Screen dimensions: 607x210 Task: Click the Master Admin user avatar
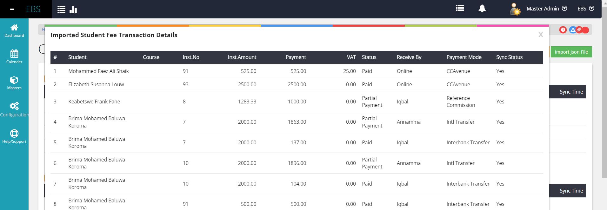pos(515,9)
